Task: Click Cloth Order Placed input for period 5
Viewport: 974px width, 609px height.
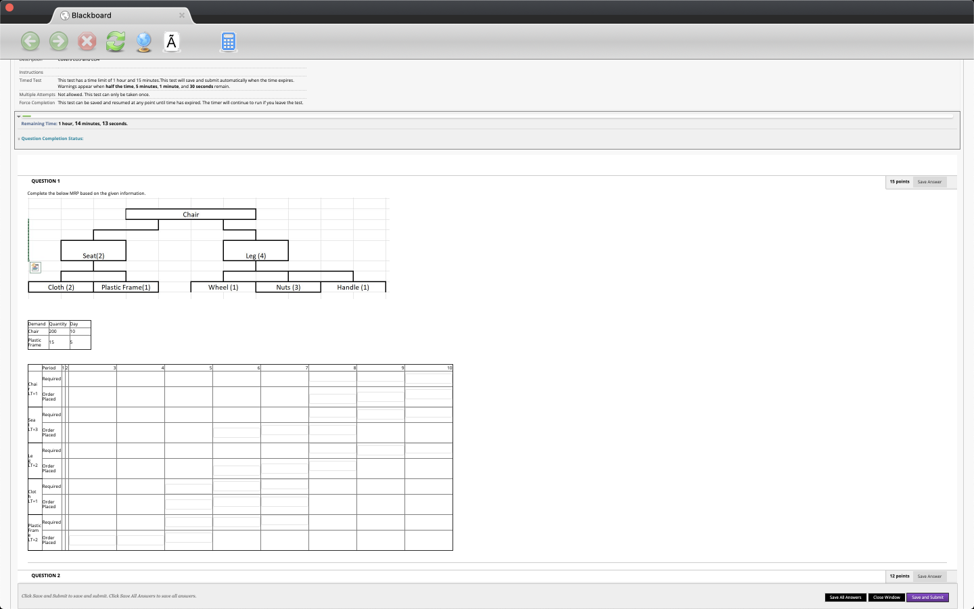Action: [189, 504]
